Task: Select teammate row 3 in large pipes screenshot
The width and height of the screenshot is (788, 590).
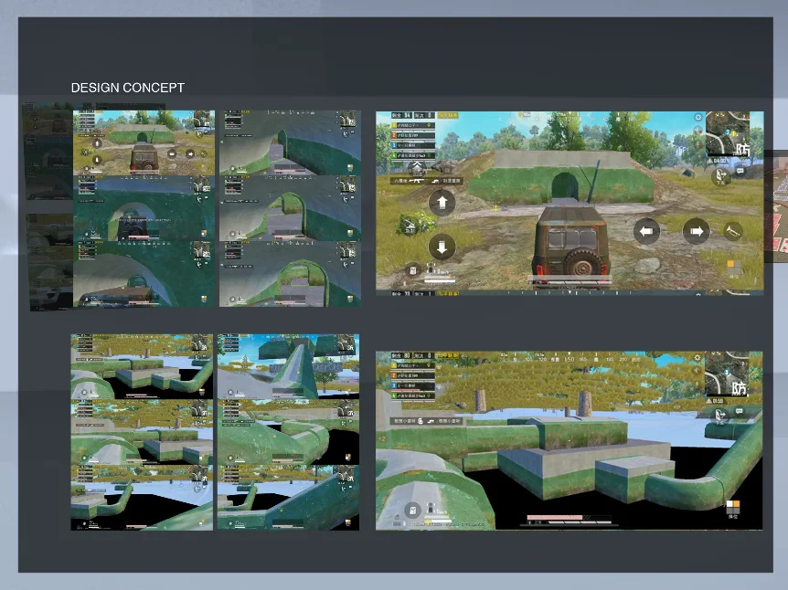Action: coord(413,385)
